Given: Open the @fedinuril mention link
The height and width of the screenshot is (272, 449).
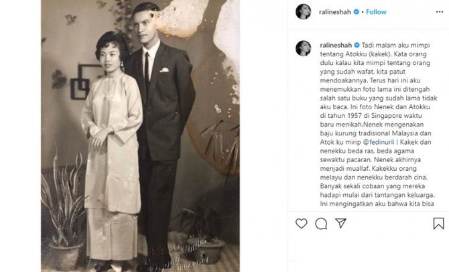Looking at the screenshot, I should click(379, 142).
